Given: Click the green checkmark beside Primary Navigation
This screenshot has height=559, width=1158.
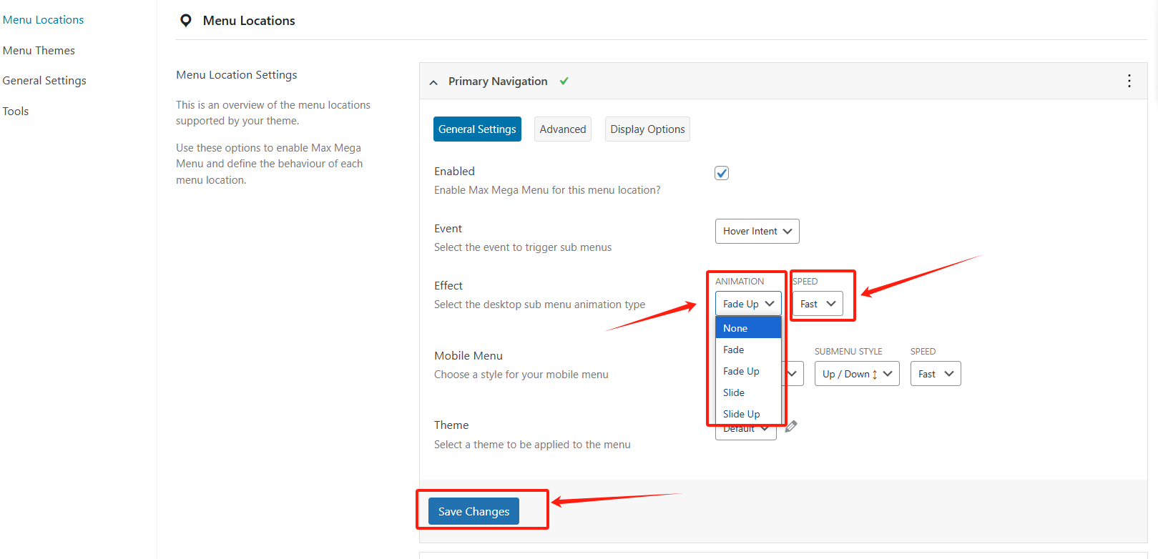Looking at the screenshot, I should coord(564,81).
